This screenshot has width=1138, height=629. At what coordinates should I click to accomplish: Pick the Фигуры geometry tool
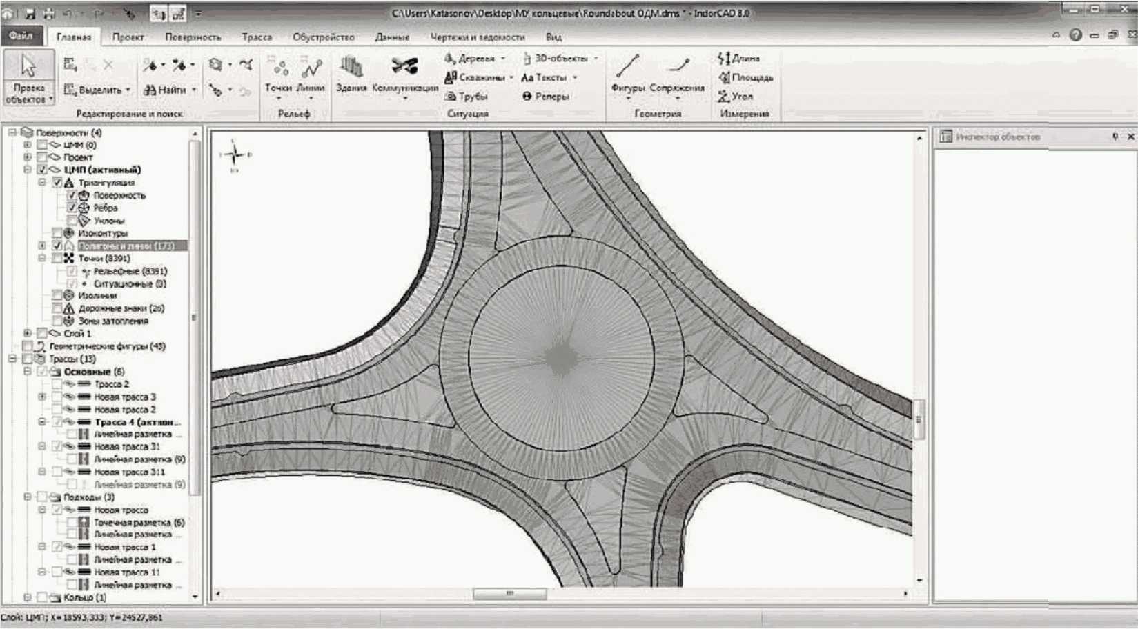pyautogui.click(x=627, y=73)
